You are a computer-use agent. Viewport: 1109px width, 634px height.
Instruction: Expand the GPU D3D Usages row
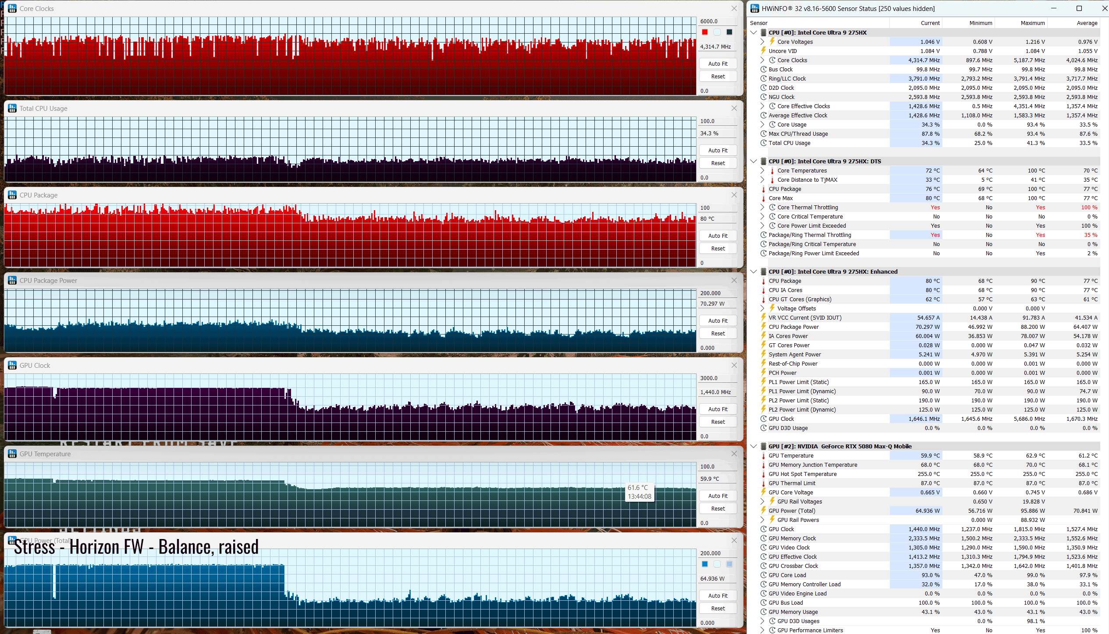[762, 621]
